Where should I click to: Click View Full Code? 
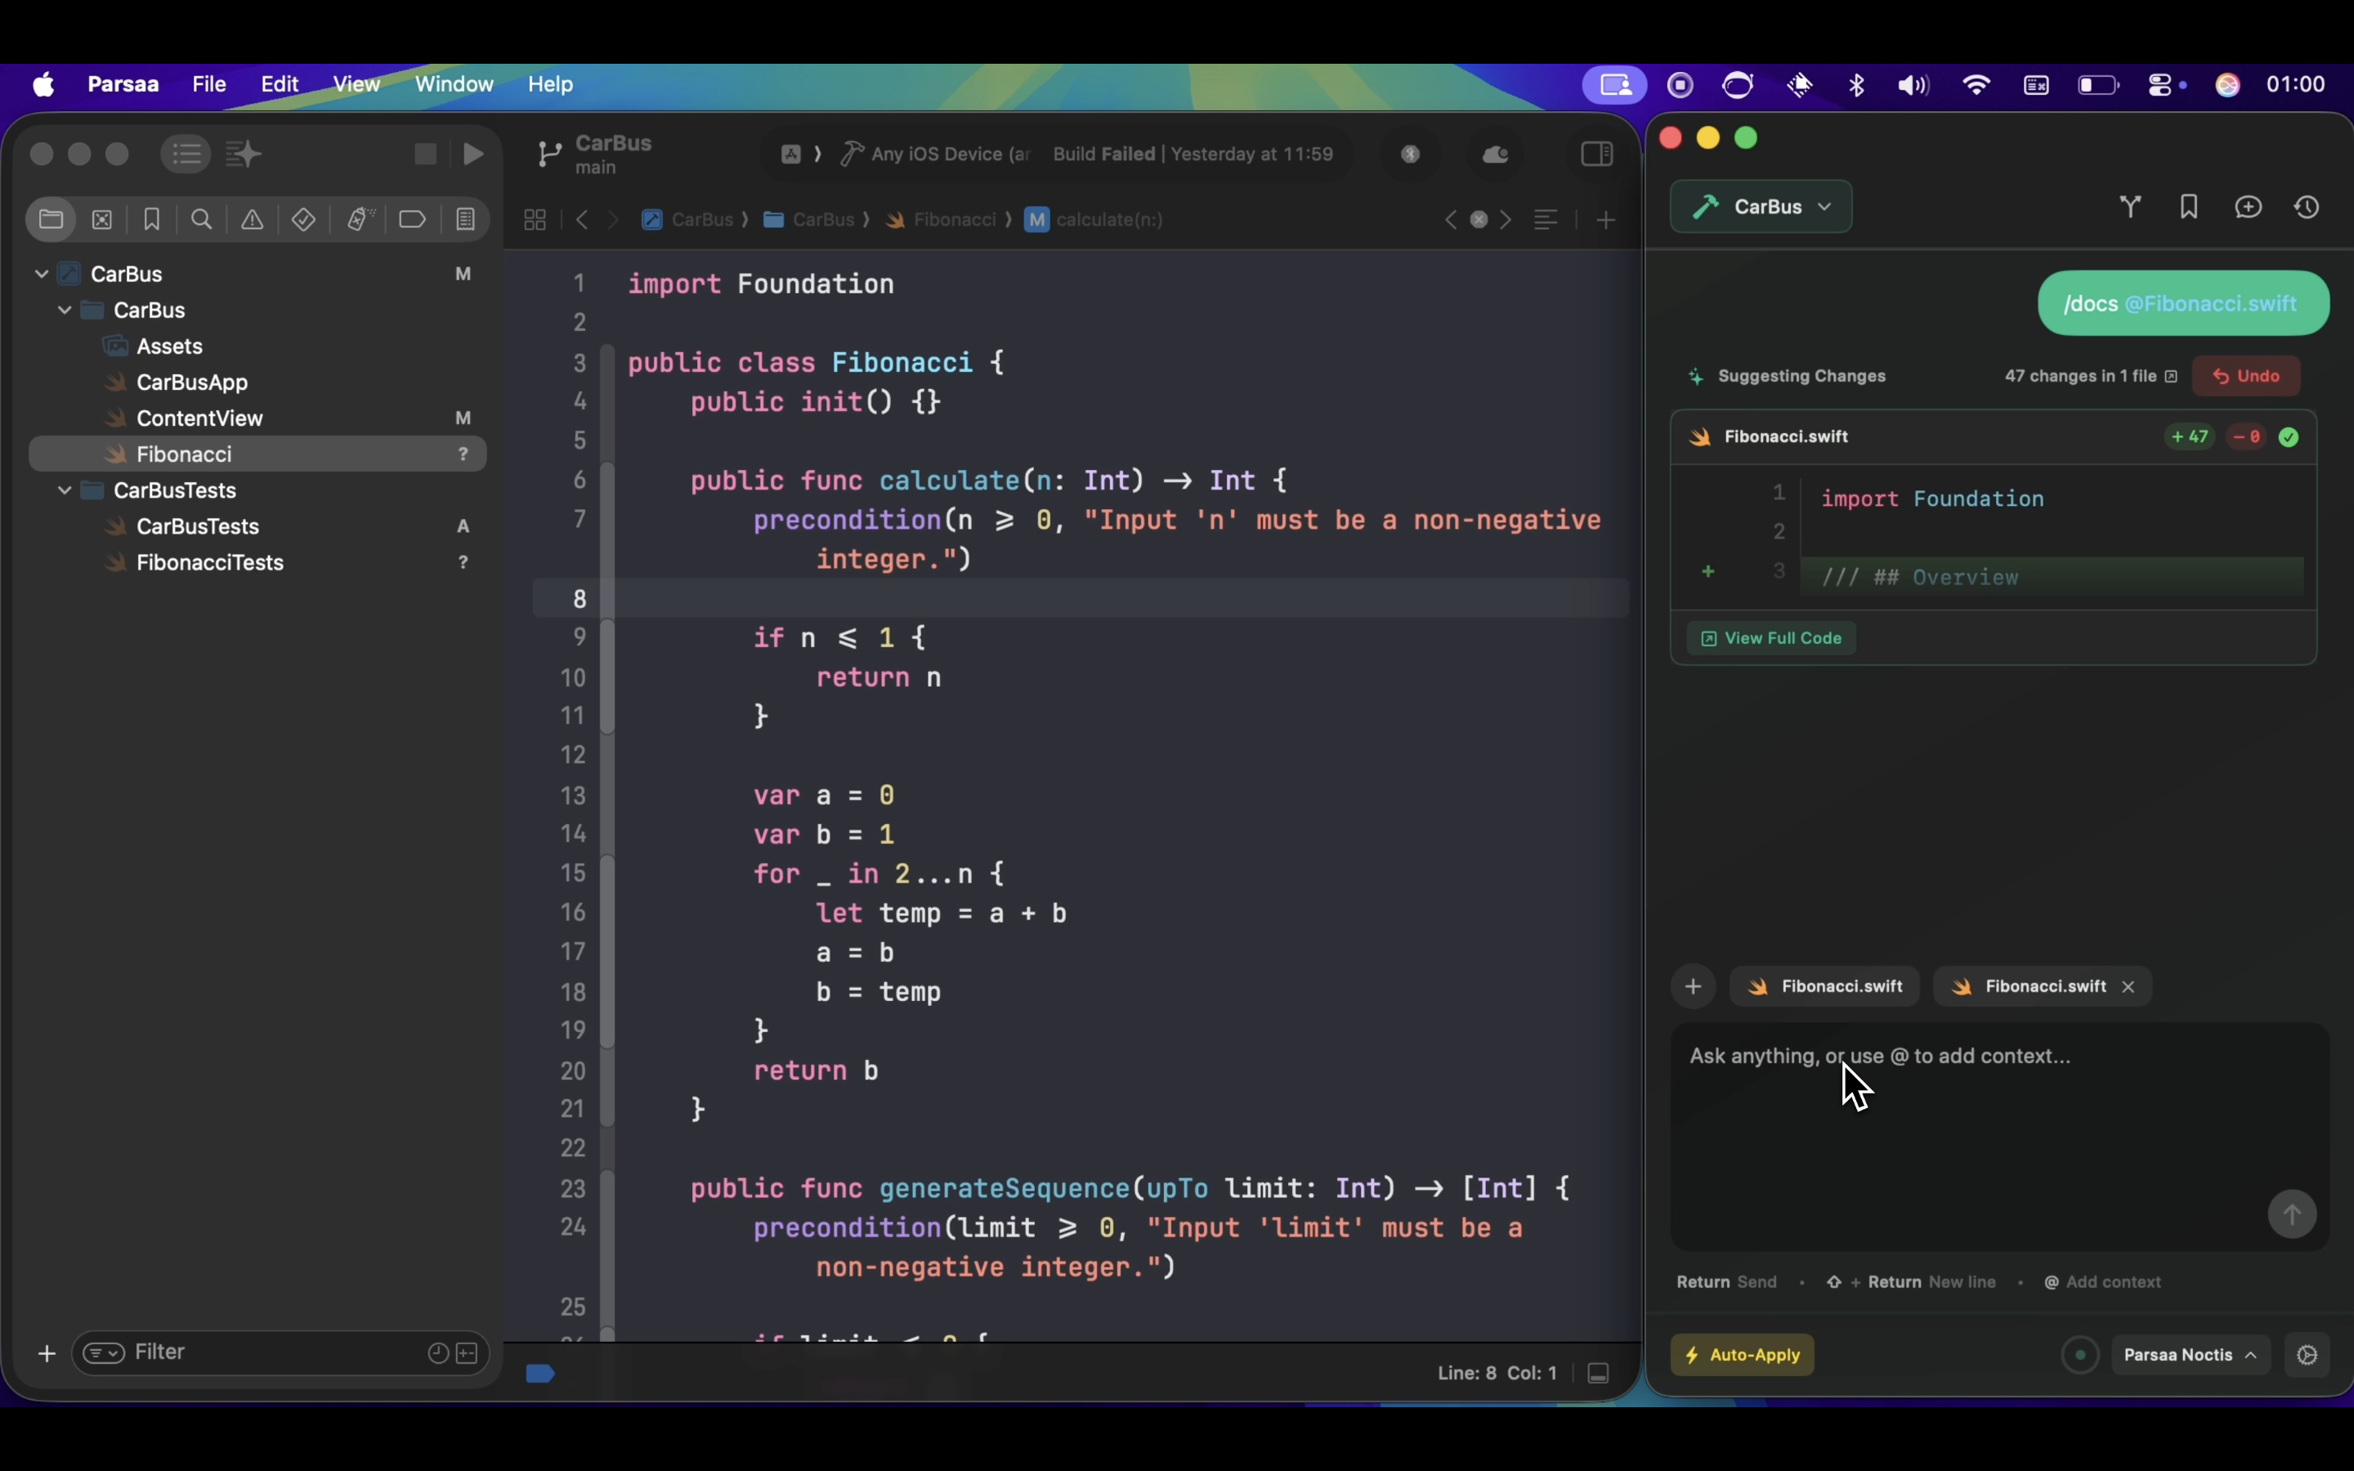[1771, 638]
